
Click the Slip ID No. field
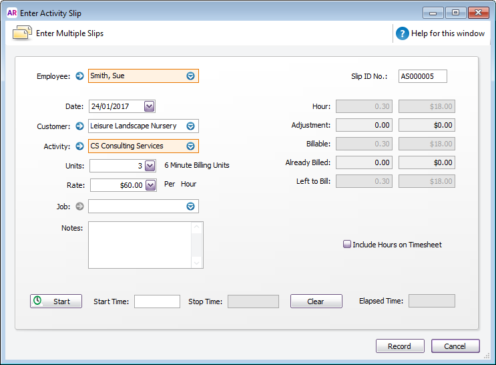point(423,76)
